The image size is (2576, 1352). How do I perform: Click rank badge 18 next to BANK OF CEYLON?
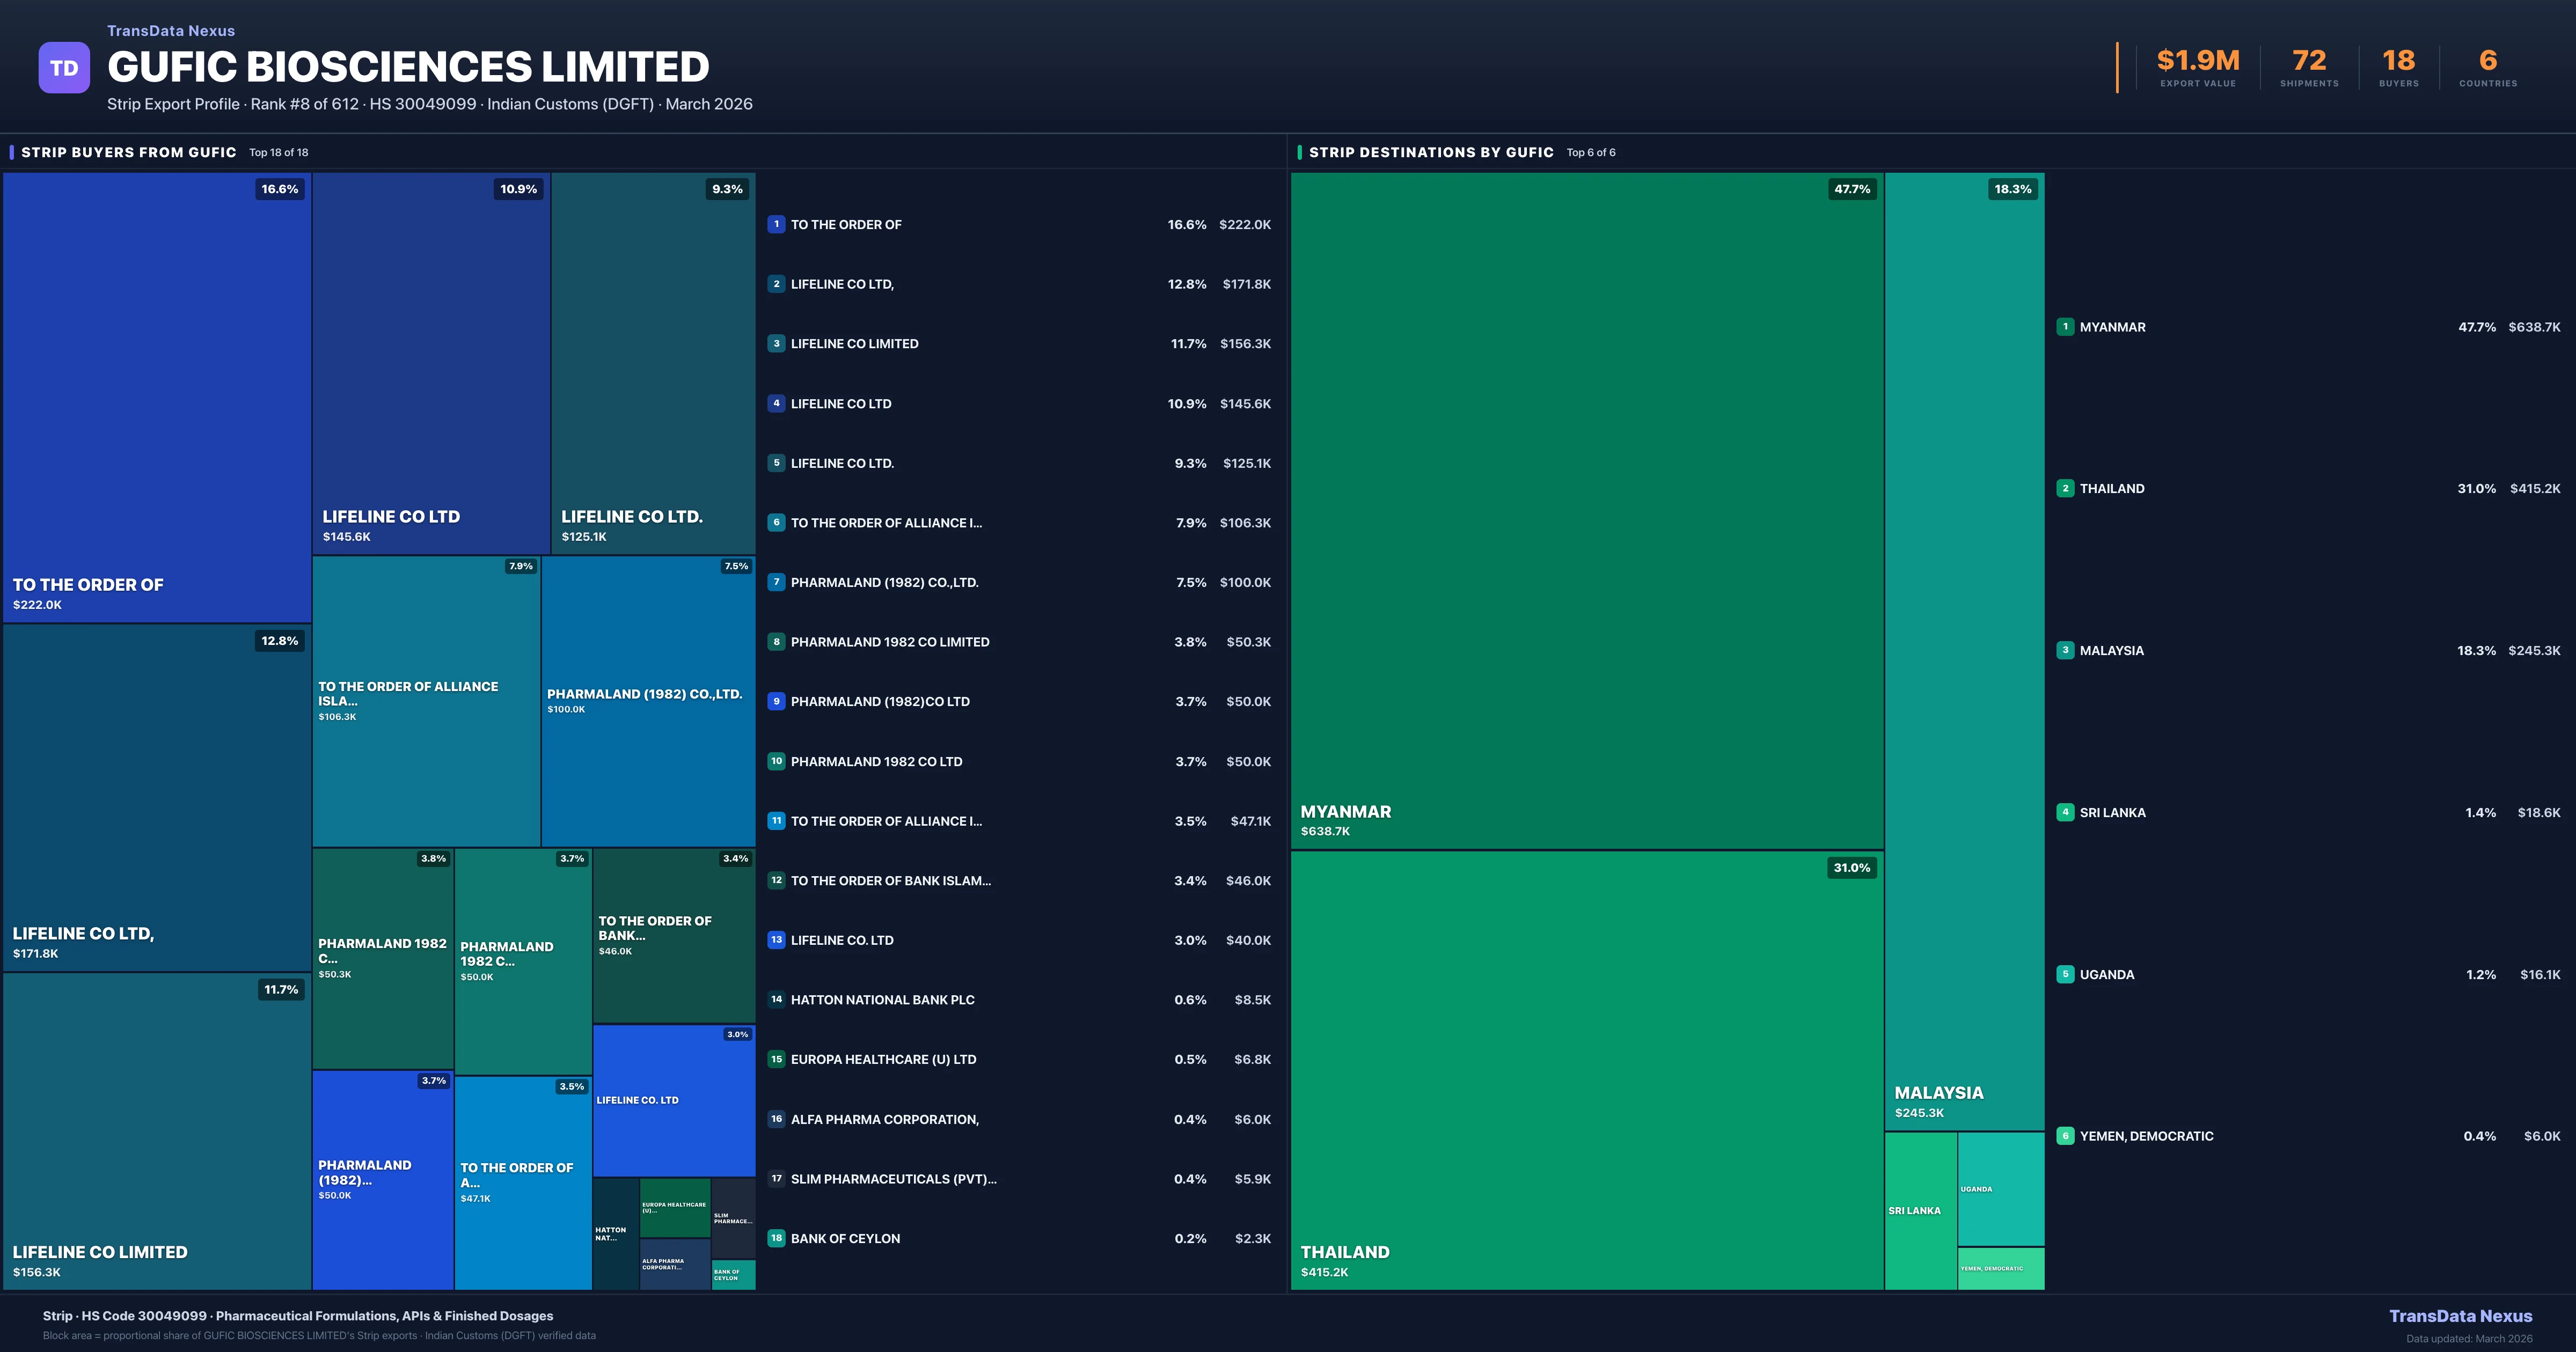click(x=776, y=1238)
